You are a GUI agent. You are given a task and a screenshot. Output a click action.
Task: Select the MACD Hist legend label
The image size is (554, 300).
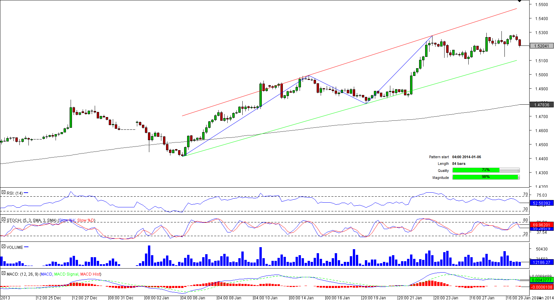click(x=90, y=274)
